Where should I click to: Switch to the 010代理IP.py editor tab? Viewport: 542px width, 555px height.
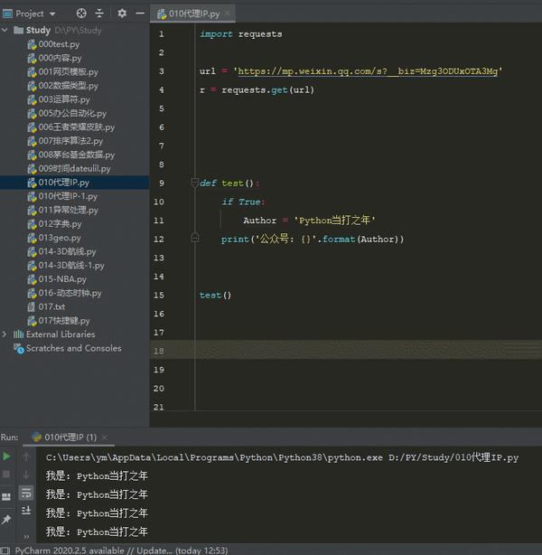pyautogui.click(x=188, y=14)
